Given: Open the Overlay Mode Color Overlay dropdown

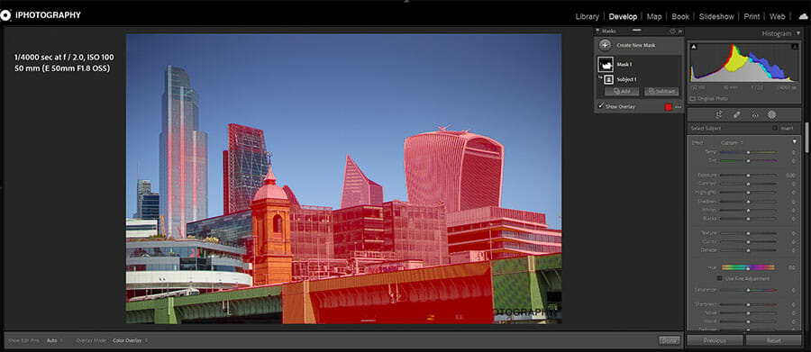Looking at the screenshot, I should [x=647, y=340].
